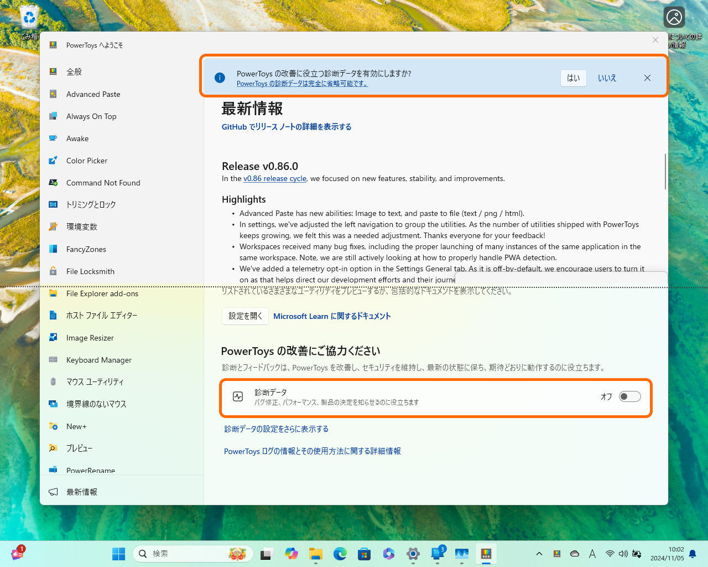
Task: Click the taskbar 検索 search box
Action: 193,554
